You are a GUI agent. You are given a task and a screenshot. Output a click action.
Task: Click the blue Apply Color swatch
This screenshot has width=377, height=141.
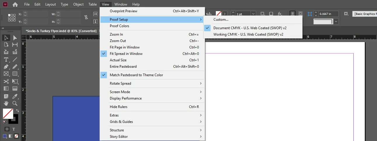5,136
